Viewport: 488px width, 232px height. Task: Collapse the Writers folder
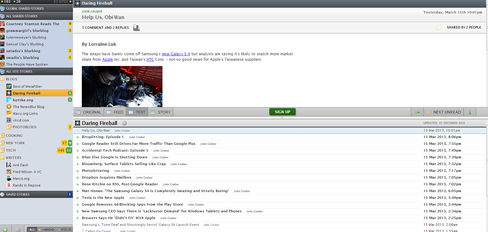click(x=2, y=157)
